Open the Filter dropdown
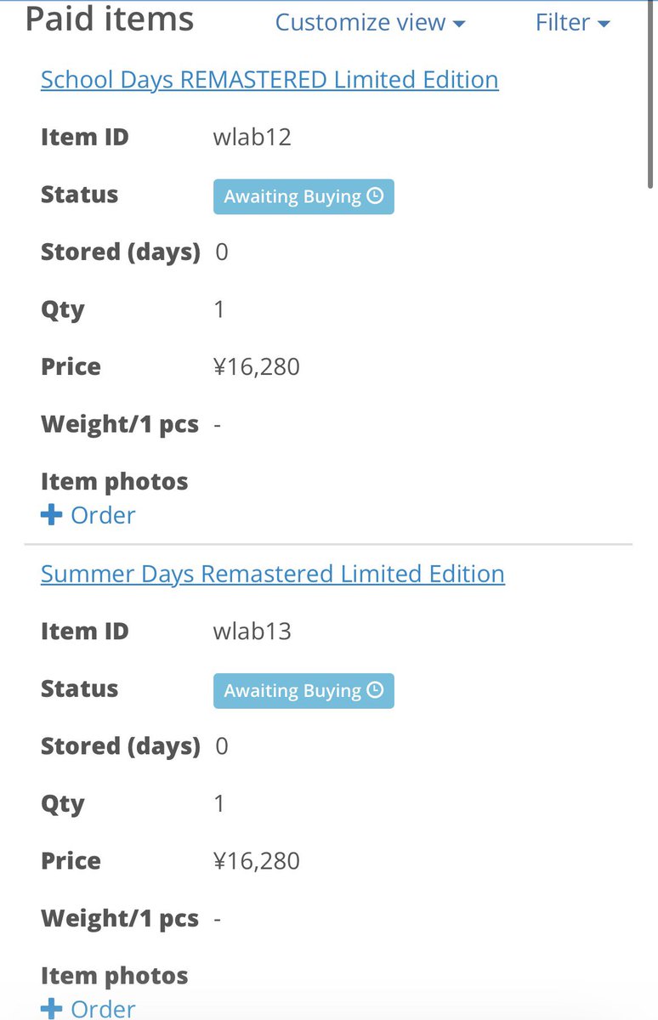Viewport: 658px width, 1020px height. point(572,22)
